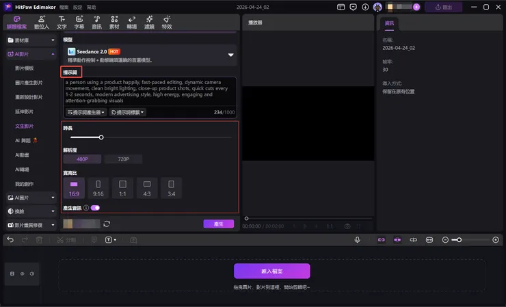Click the timeline zoom in plus icon
The width and height of the screenshot is (506, 307).
[x=496, y=240]
